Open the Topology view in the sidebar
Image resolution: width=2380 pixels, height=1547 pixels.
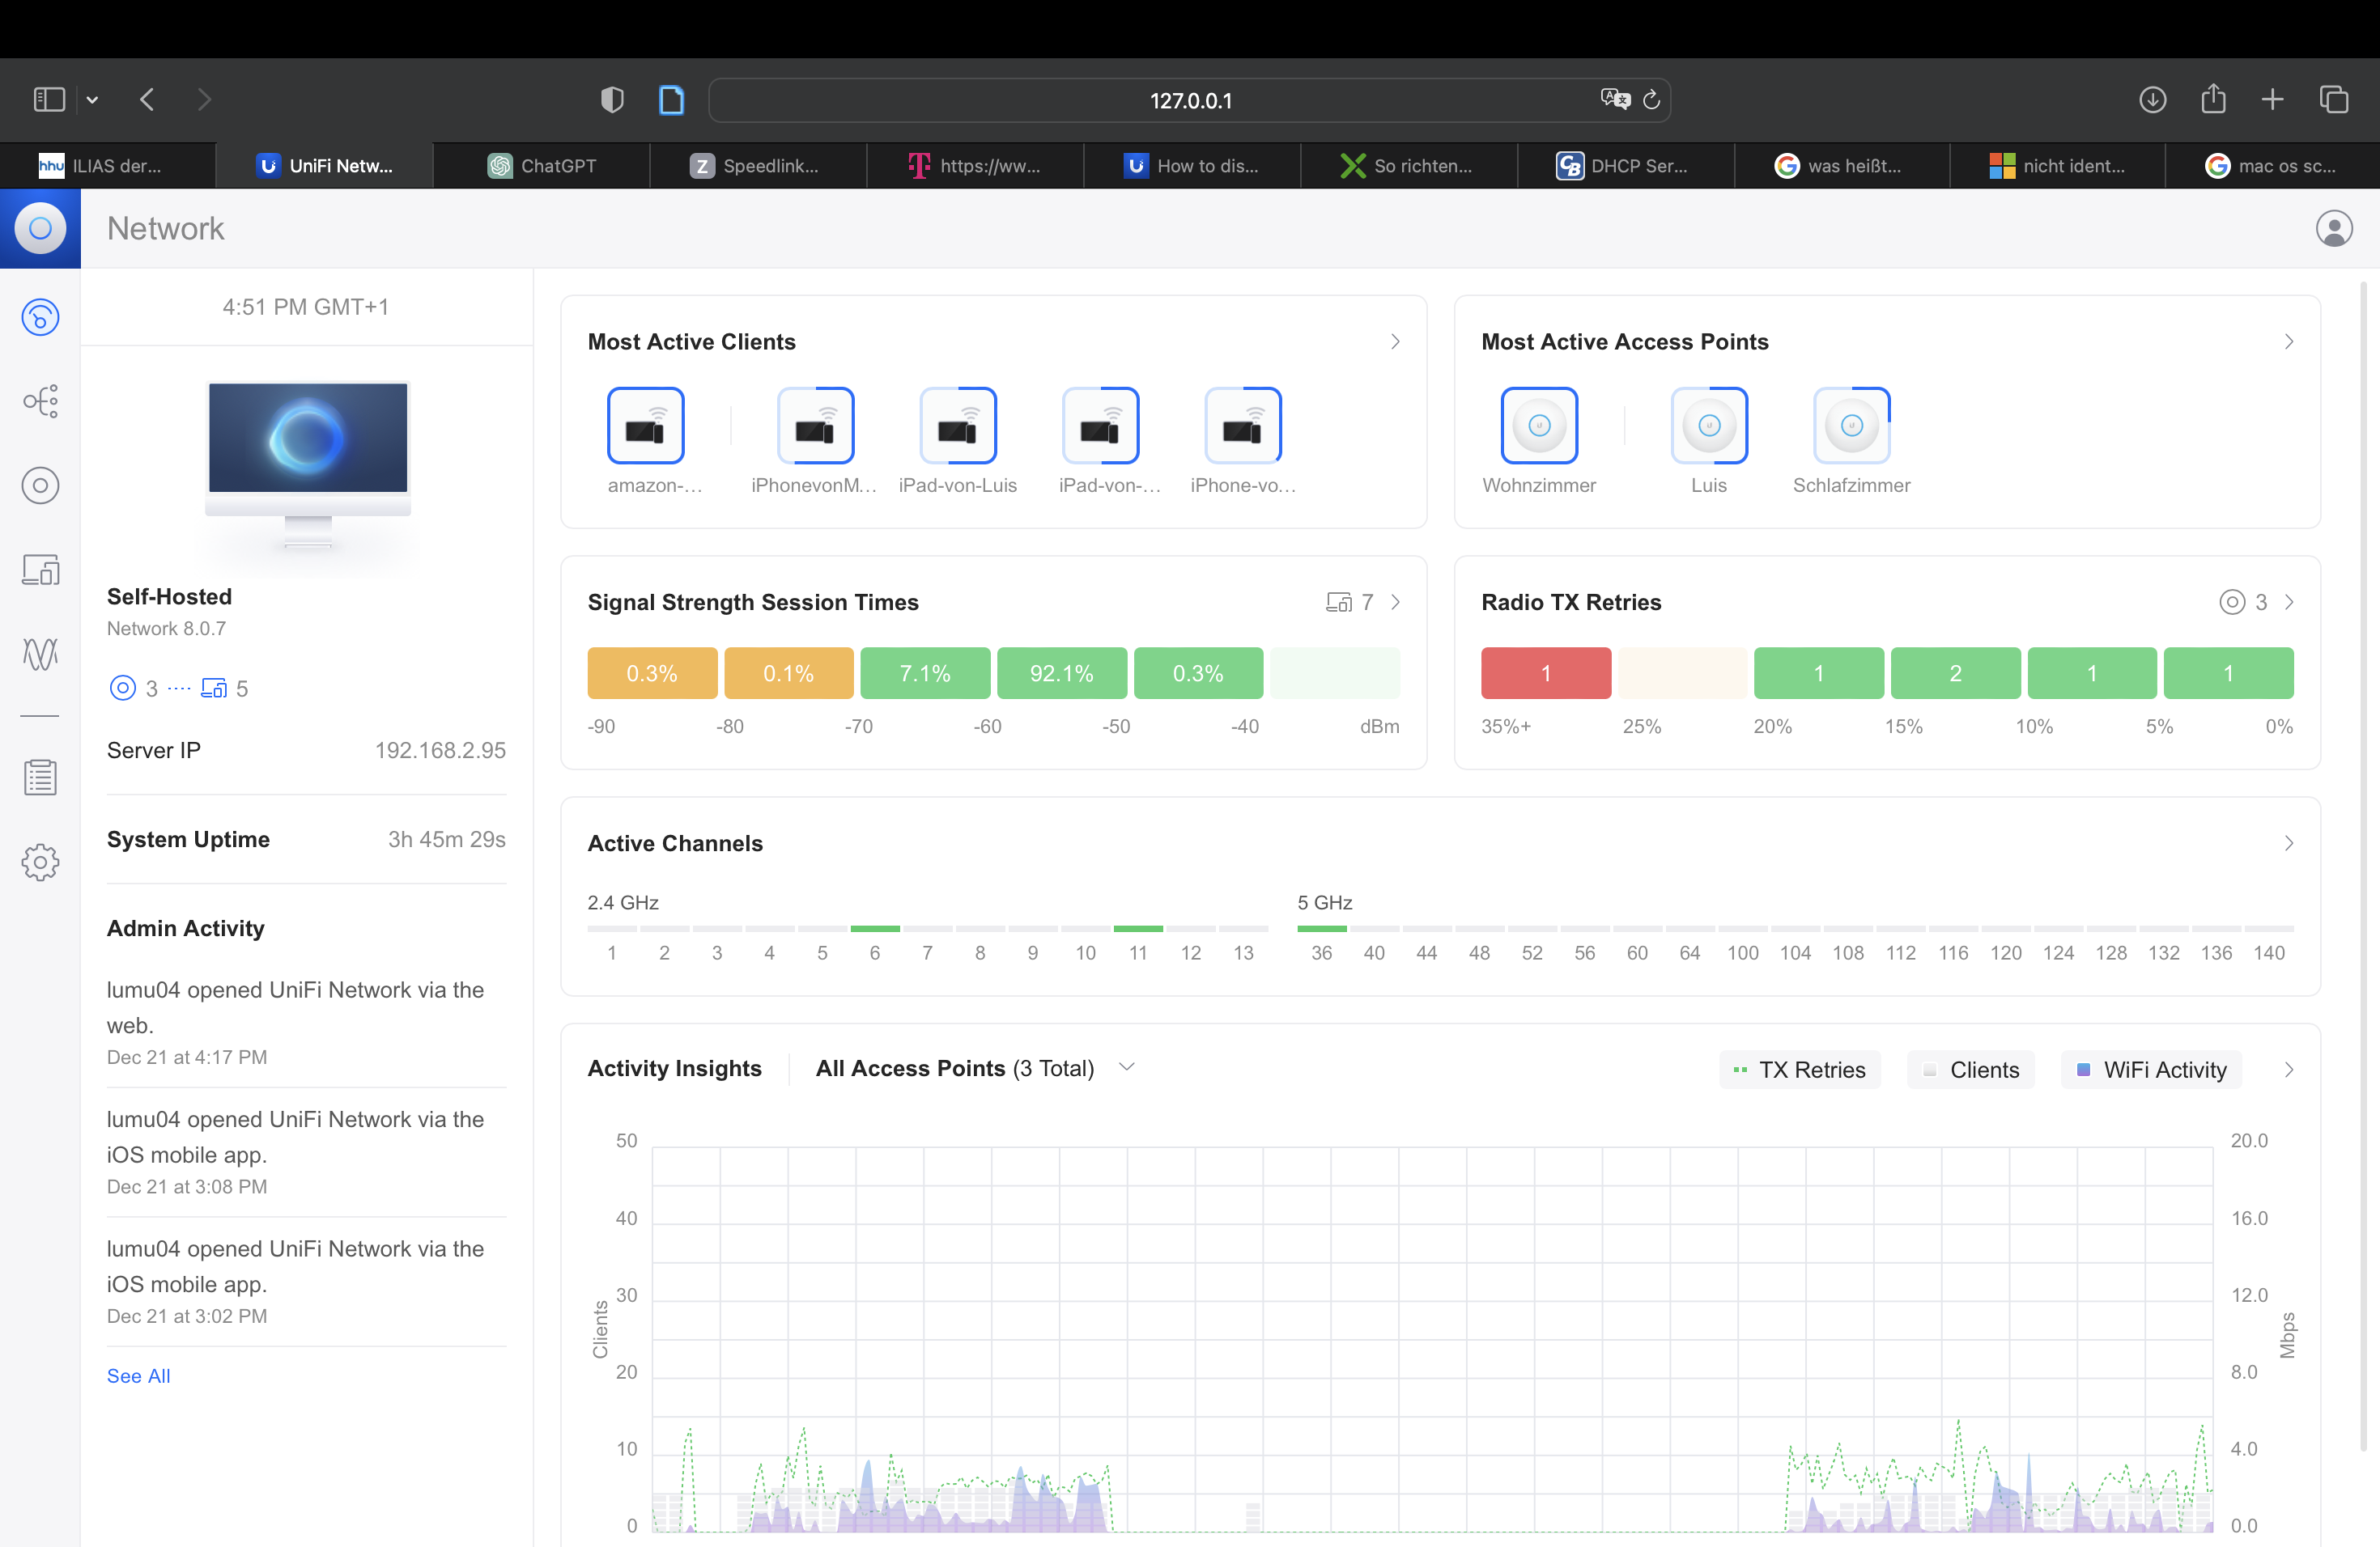pyautogui.click(x=40, y=402)
